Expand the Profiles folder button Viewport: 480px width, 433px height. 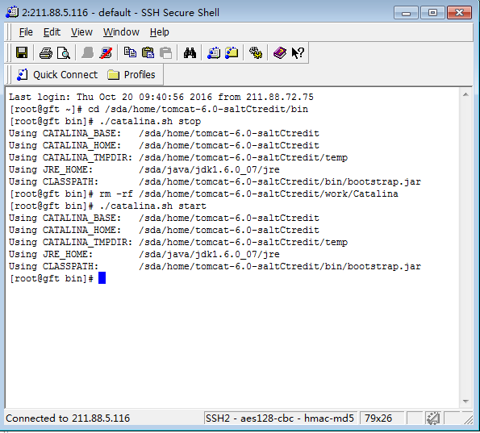131,75
